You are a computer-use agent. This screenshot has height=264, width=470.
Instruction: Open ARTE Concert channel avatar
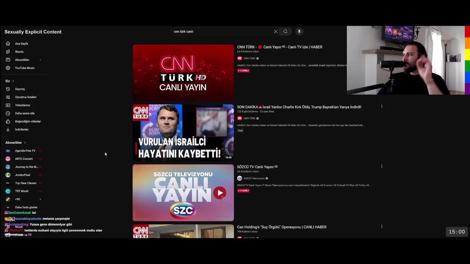pos(8,159)
